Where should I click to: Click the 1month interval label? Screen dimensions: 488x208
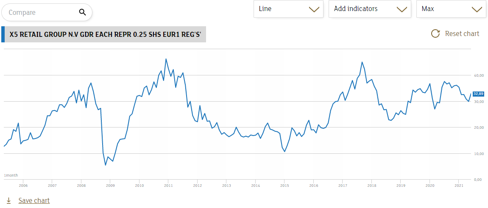pyautogui.click(x=11, y=176)
